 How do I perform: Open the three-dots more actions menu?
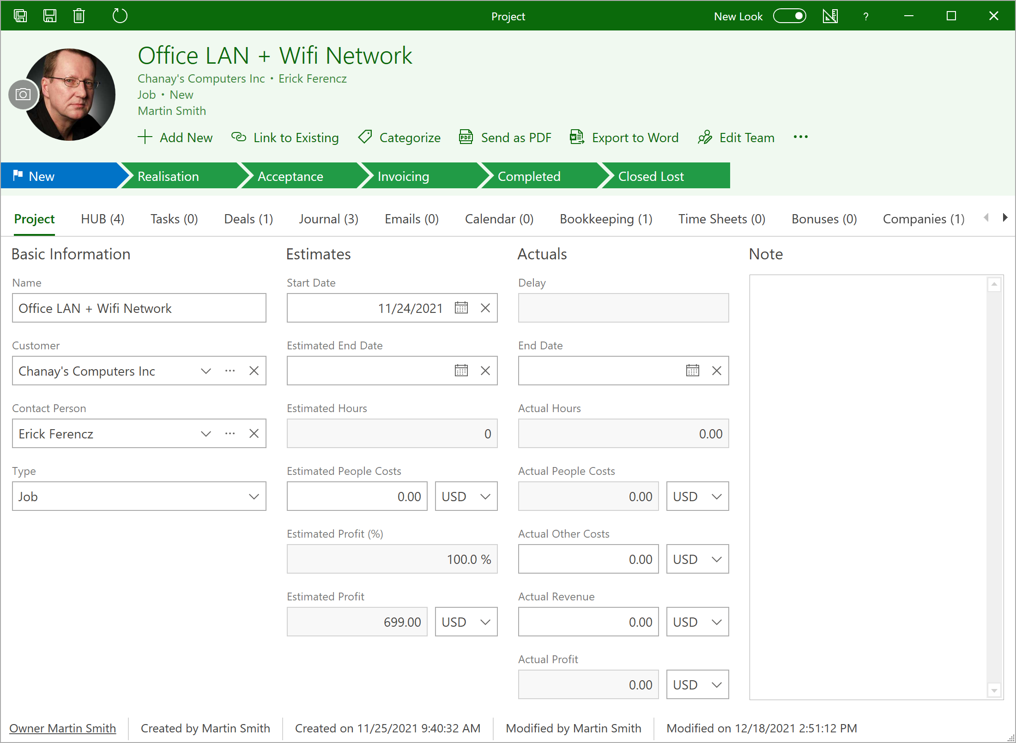tap(800, 137)
